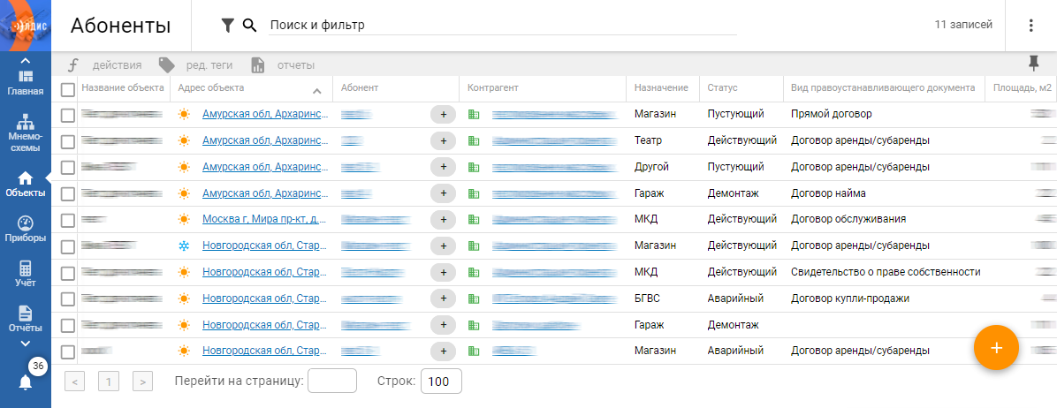Open contractor link in Москва row
Screen dimensions: 1057x408
tap(556, 220)
